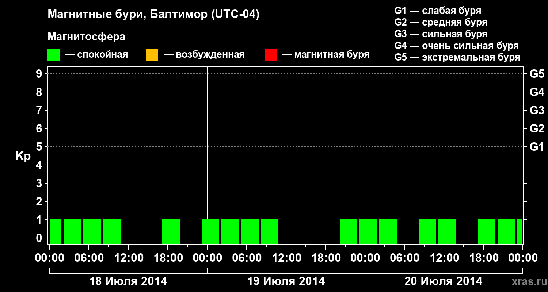The width and height of the screenshot is (548, 292).
Task: Click the '12:00' tick label for 19 Июля
Action: 286,258
